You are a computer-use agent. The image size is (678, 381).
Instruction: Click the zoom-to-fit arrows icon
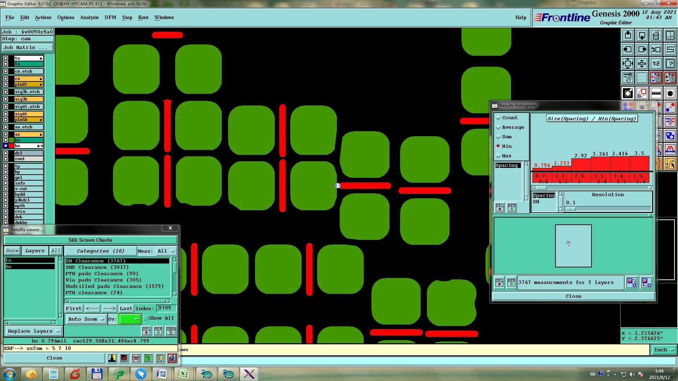point(628,64)
